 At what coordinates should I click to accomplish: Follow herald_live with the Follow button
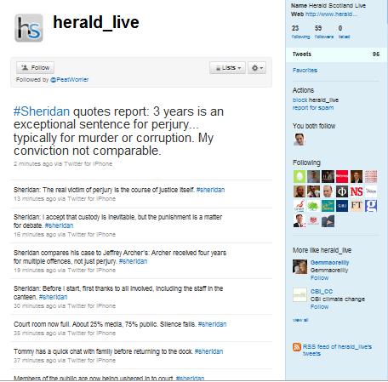(x=35, y=67)
